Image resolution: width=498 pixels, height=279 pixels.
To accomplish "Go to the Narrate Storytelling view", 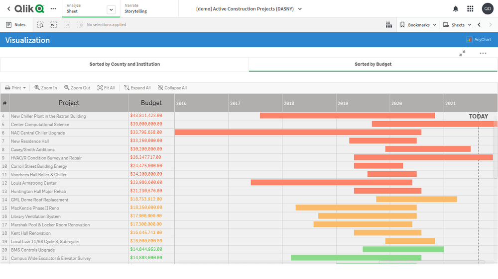I will tap(135, 8).
